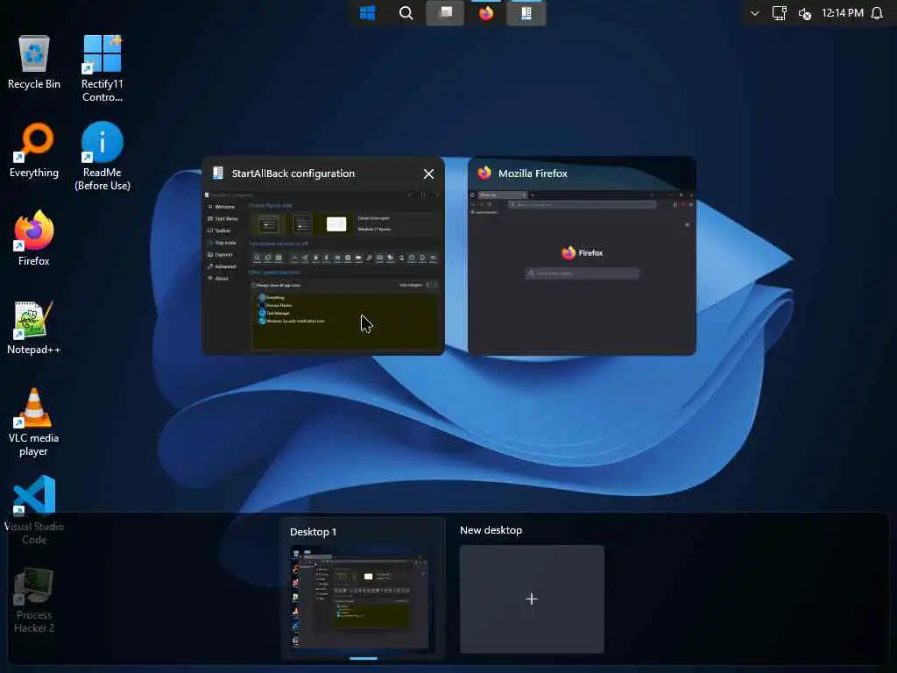
Task: Switch to the Mozilla Firefox window thumbnail
Action: click(x=582, y=256)
